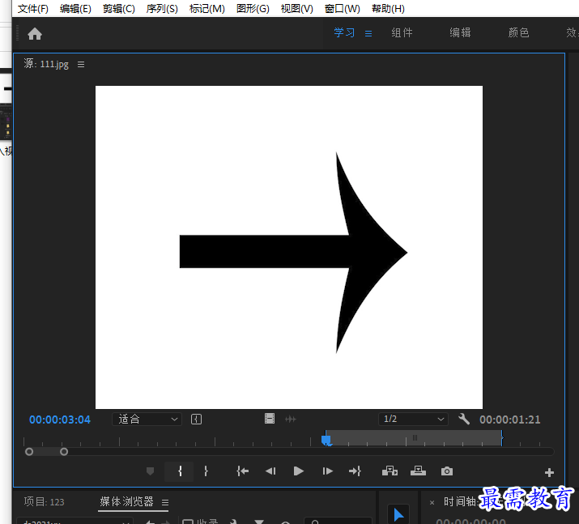Go to Out point
The height and width of the screenshot is (524, 579).
click(x=355, y=471)
